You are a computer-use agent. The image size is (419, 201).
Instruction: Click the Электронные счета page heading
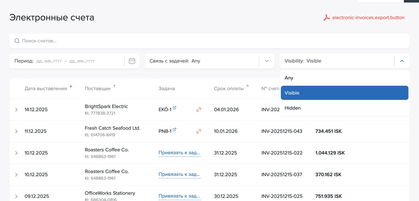click(x=52, y=17)
